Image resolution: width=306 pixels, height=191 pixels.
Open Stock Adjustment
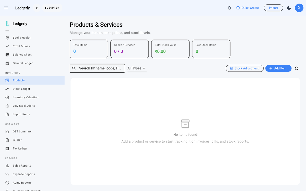(245, 68)
